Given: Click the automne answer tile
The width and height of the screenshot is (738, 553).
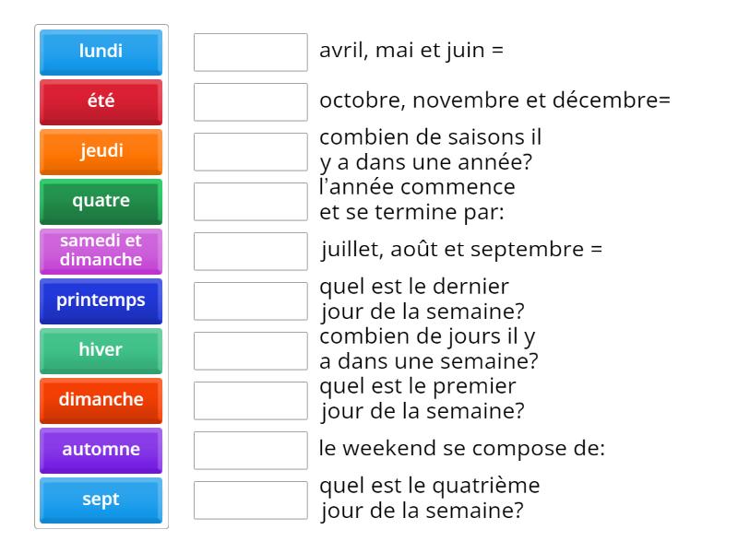Looking at the screenshot, I should pyautogui.click(x=101, y=450).
